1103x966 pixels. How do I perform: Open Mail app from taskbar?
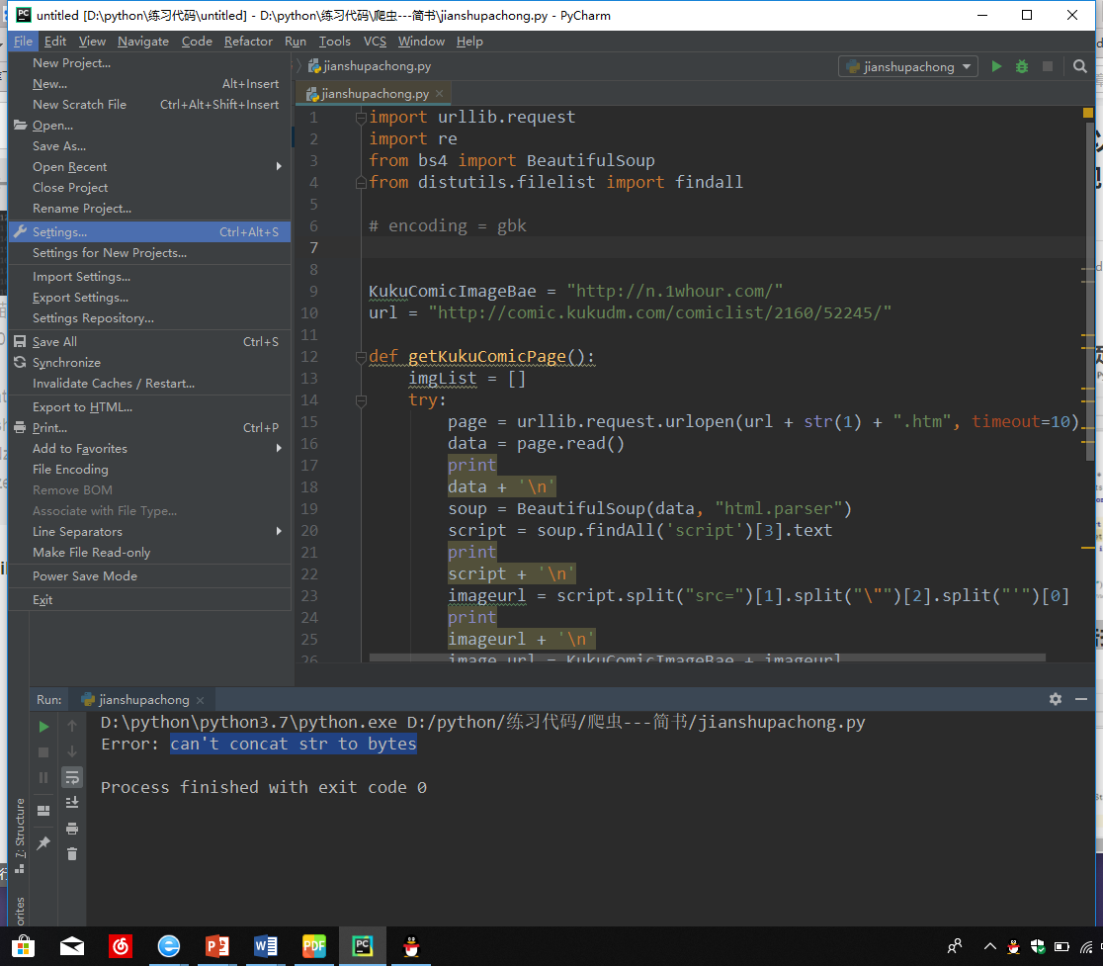pos(72,946)
